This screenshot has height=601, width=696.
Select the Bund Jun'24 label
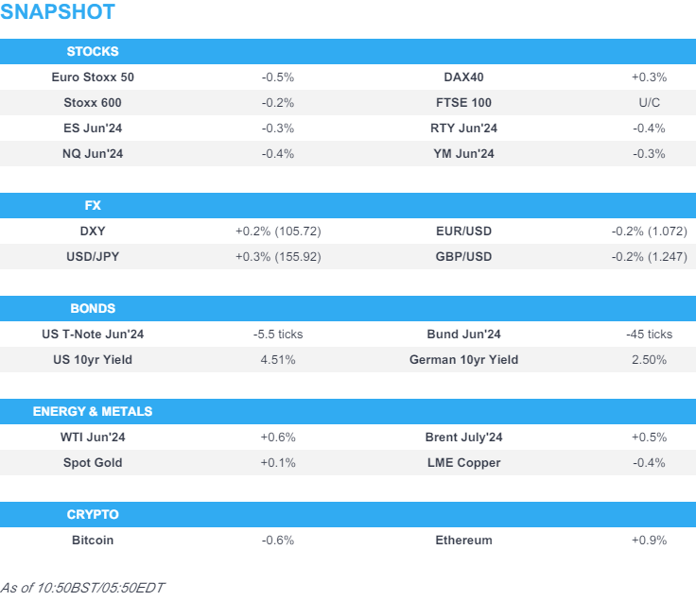coord(463,335)
